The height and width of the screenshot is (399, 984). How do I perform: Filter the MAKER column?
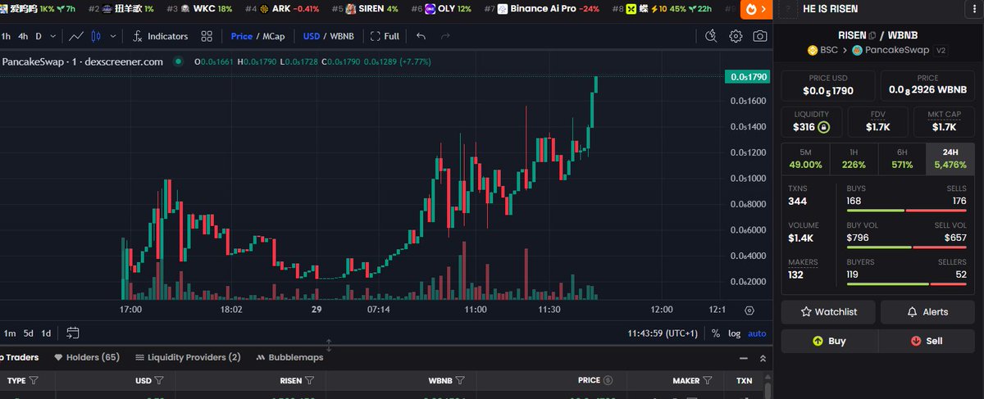(707, 380)
